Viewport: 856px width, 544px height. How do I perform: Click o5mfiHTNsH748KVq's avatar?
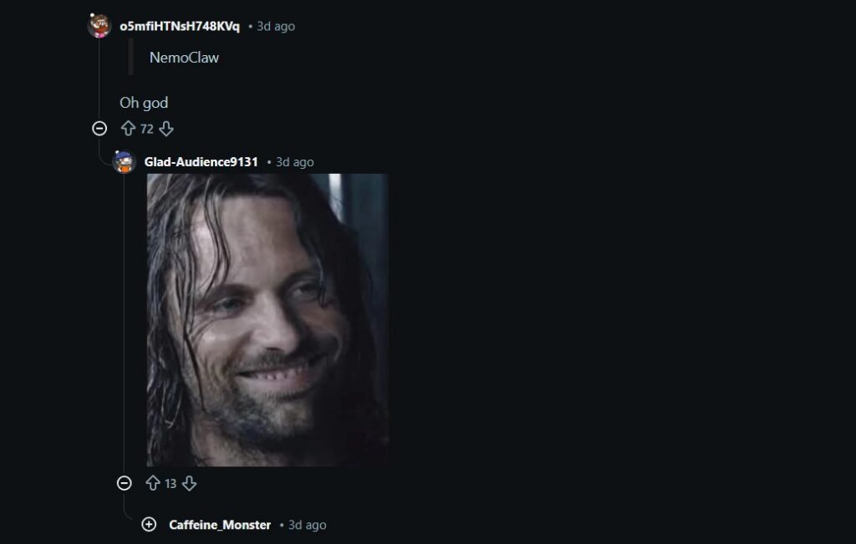[100, 25]
